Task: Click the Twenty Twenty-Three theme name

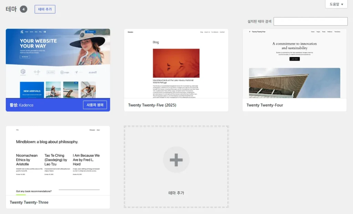Action: click(x=29, y=202)
